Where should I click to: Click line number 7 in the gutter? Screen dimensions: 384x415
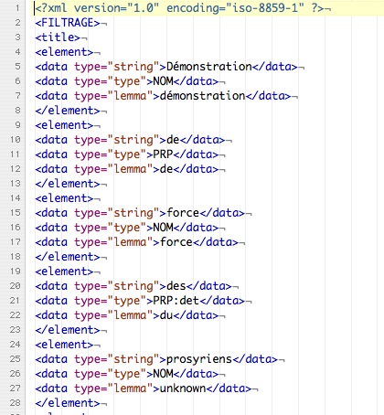(18, 96)
